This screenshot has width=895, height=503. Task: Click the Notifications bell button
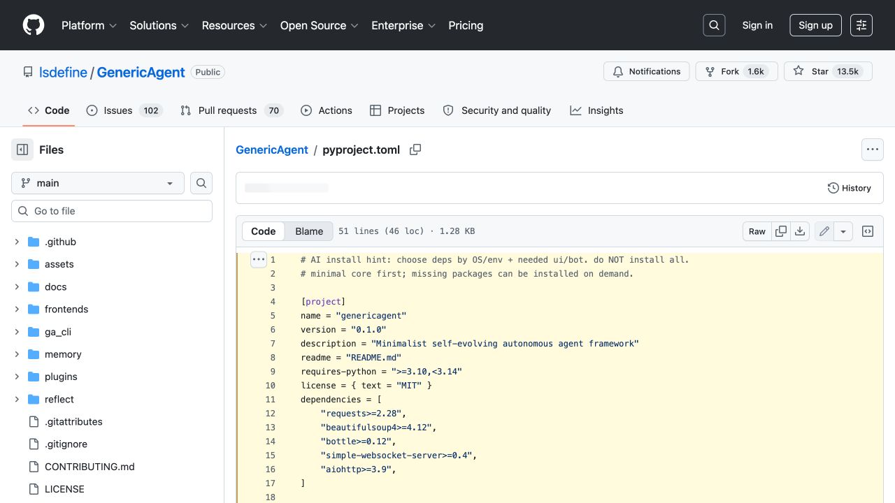tap(647, 71)
